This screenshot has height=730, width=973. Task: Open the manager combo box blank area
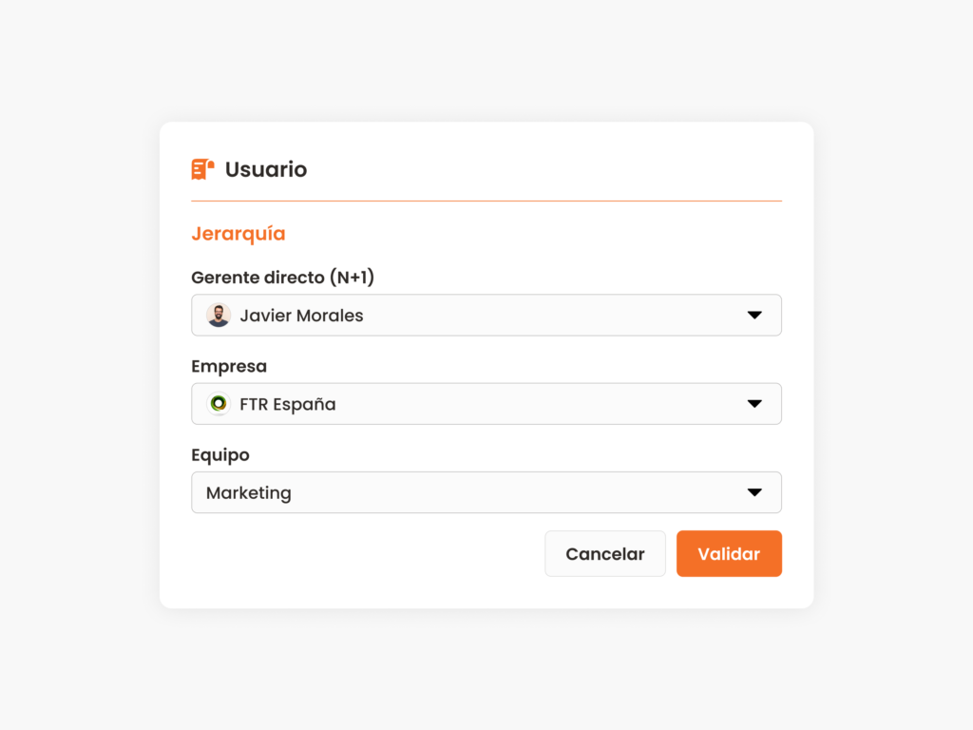click(x=552, y=316)
